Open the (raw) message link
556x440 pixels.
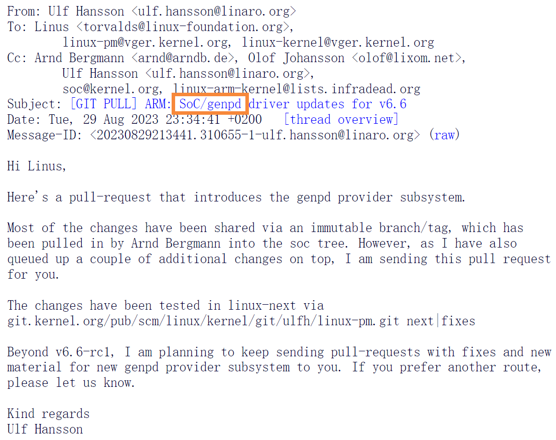[444, 135]
